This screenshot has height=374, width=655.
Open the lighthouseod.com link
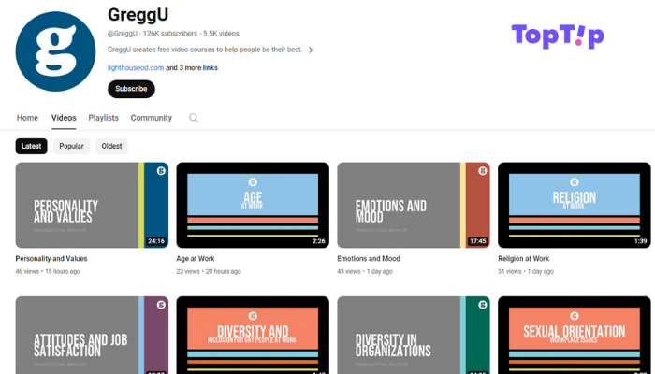pos(136,67)
